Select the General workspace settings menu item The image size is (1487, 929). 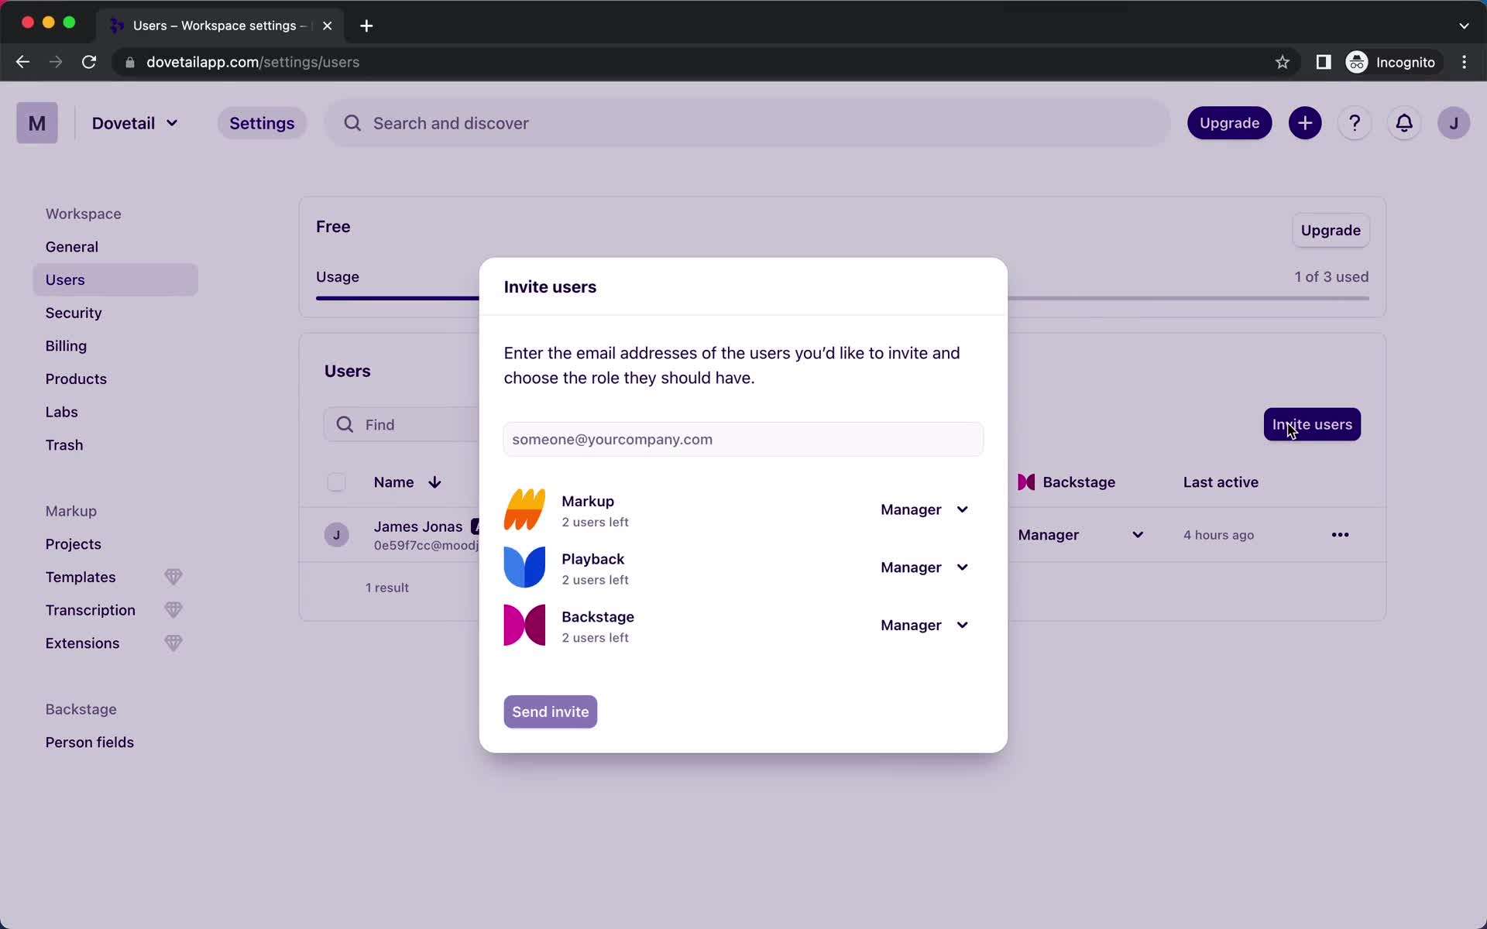click(x=72, y=246)
